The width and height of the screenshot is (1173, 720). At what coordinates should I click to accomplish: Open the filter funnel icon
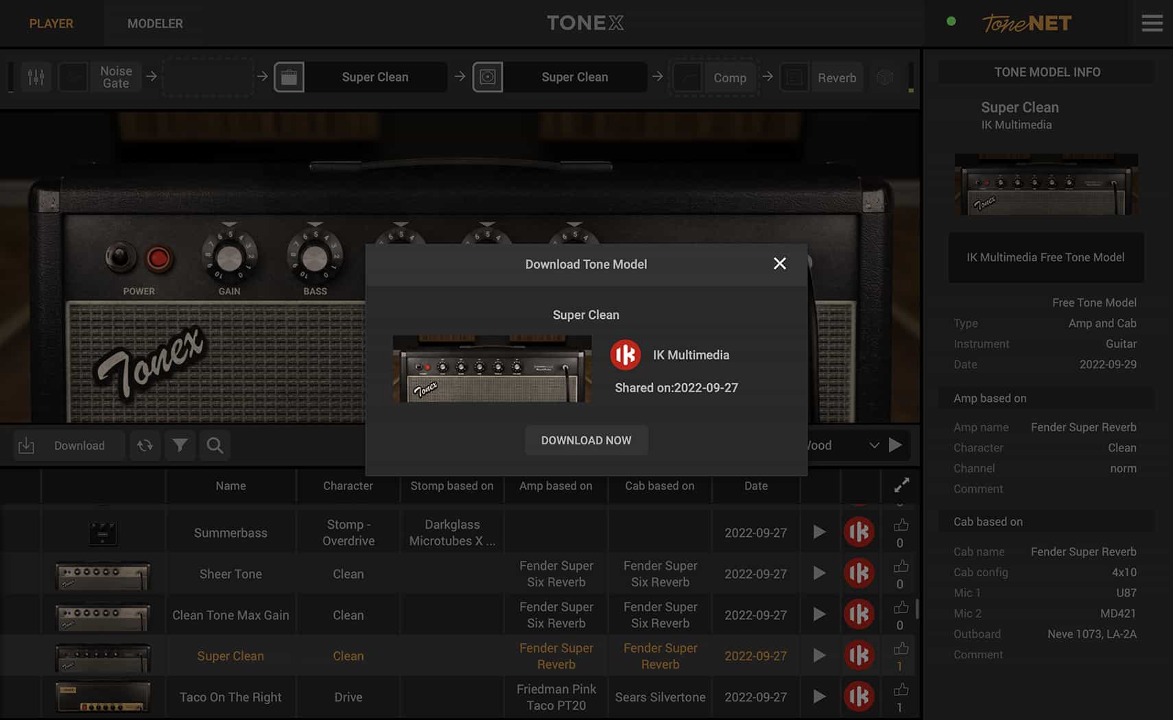[180, 446]
